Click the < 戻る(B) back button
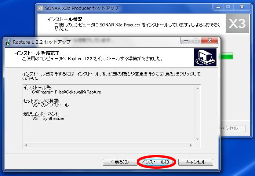Screen dimensions: 255x176 coord(120,162)
